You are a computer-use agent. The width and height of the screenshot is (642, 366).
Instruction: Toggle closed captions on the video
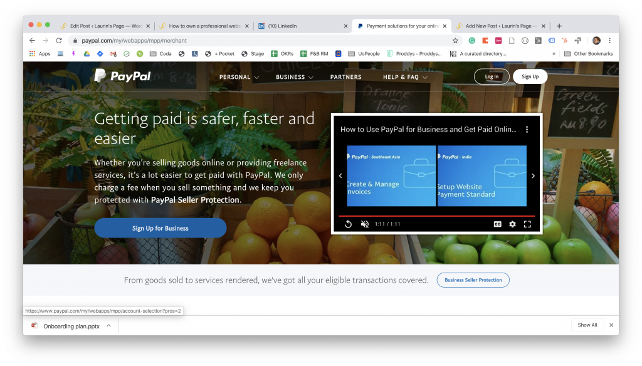497,224
